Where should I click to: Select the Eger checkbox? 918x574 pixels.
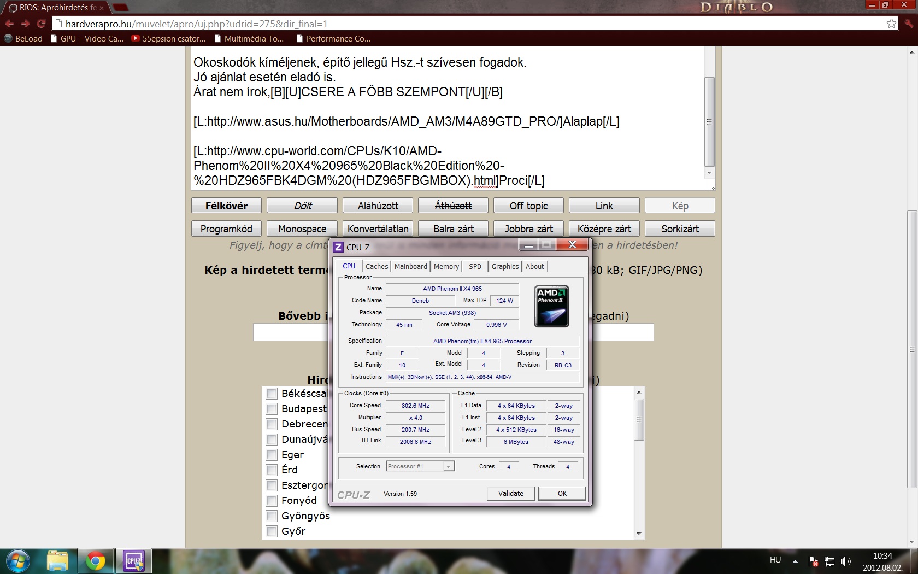(272, 455)
